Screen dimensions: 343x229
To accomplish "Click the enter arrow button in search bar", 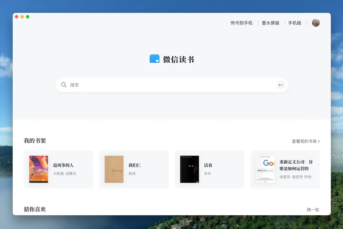I will pyautogui.click(x=281, y=85).
